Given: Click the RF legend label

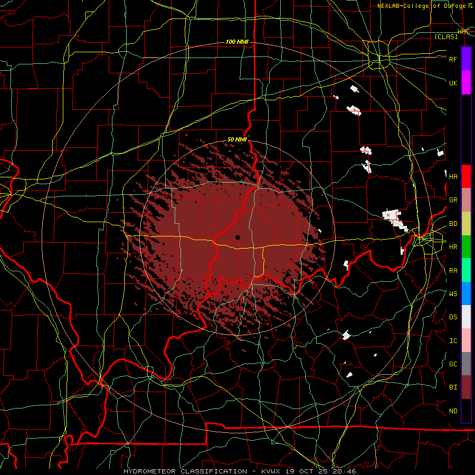Looking at the screenshot, I should [x=453, y=59].
